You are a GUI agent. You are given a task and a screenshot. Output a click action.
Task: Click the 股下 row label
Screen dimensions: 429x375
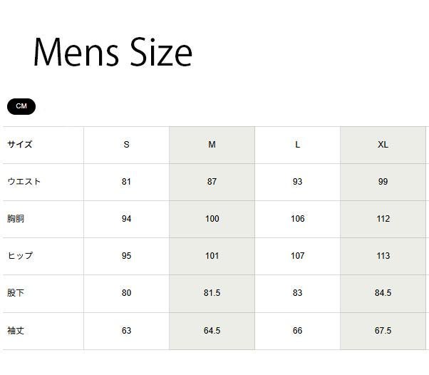(16, 293)
